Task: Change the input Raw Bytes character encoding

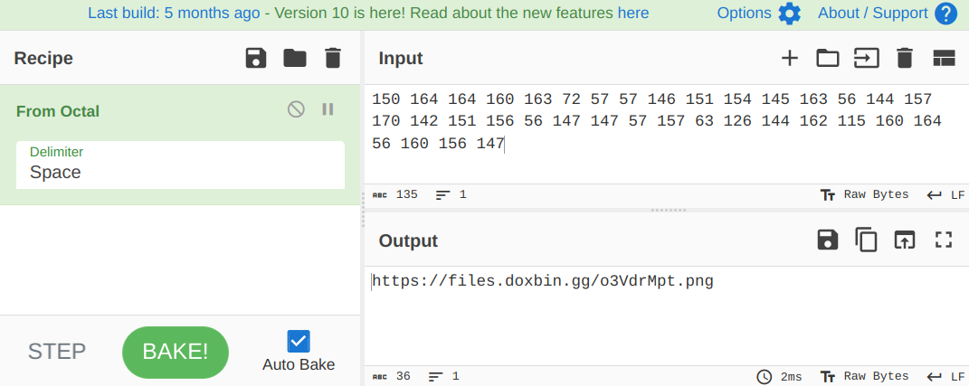Action: 865,194
